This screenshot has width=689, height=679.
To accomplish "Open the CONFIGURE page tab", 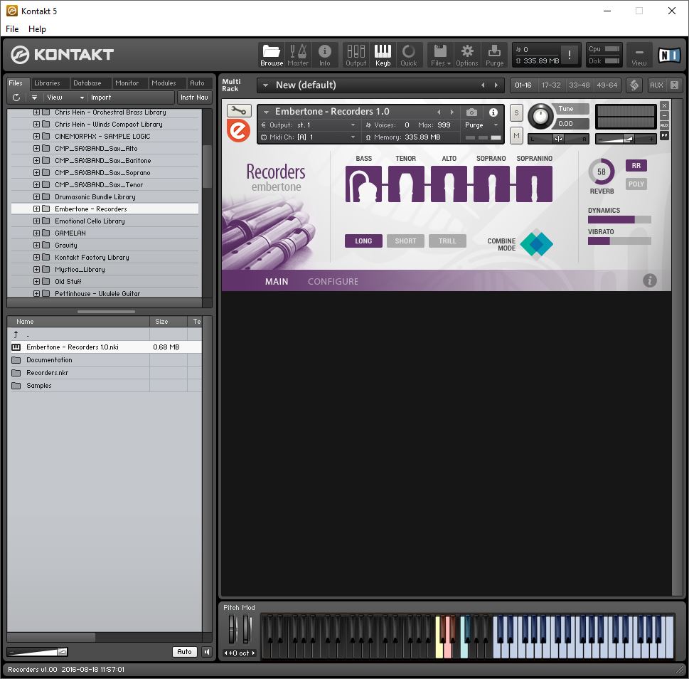I will pyautogui.click(x=333, y=281).
